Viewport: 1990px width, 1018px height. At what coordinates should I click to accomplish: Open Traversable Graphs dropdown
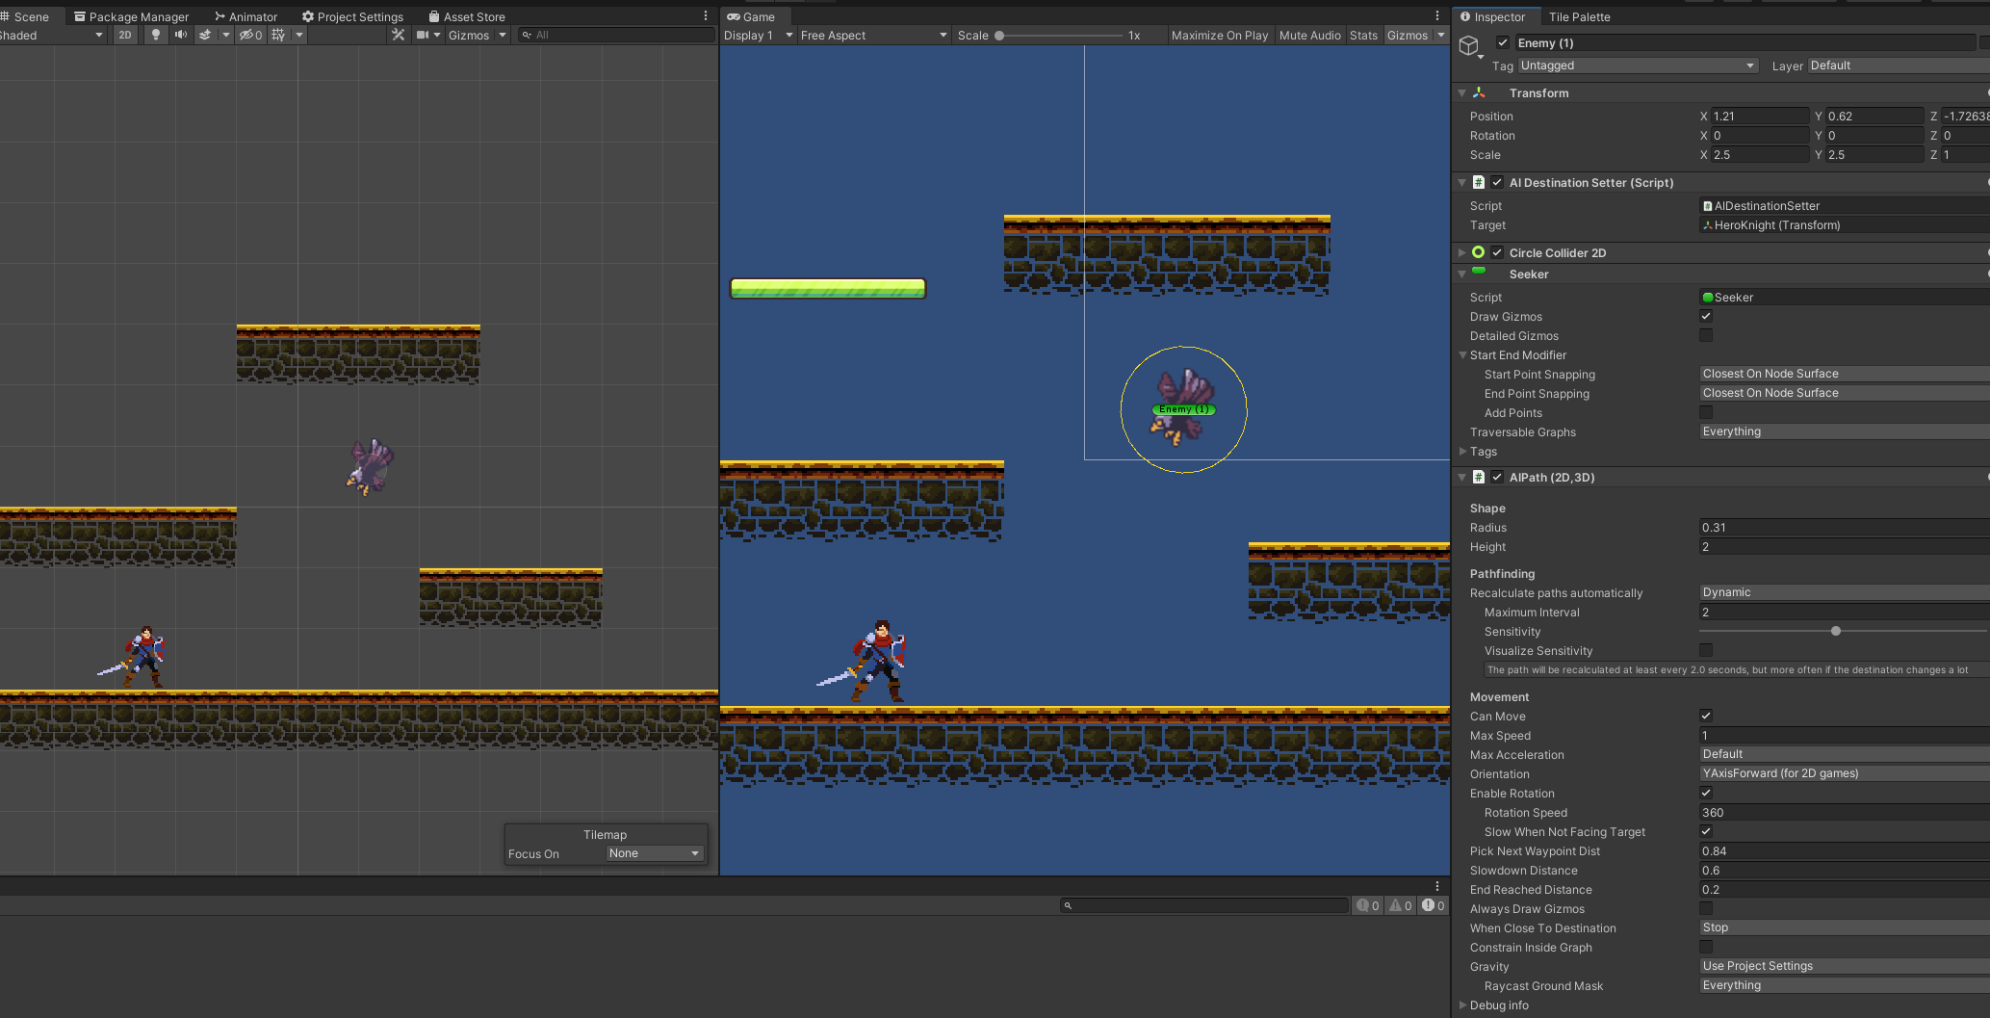(x=1845, y=431)
